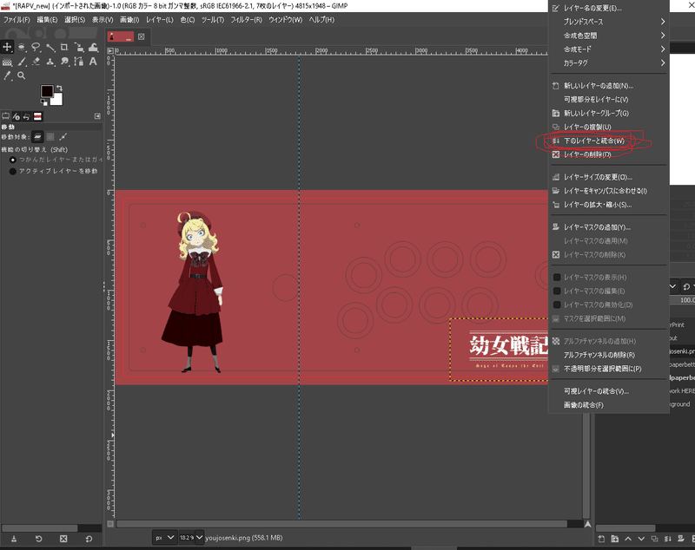
Task: Click the horizontal canvas scrollbar
Action: [x=341, y=524]
